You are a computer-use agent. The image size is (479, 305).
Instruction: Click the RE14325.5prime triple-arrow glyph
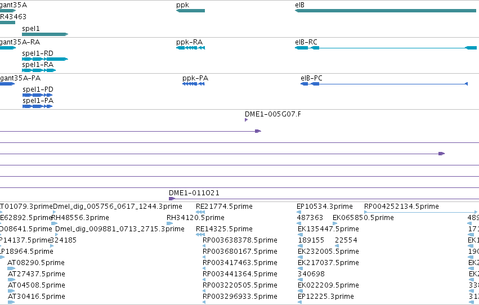tap(200, 235)
